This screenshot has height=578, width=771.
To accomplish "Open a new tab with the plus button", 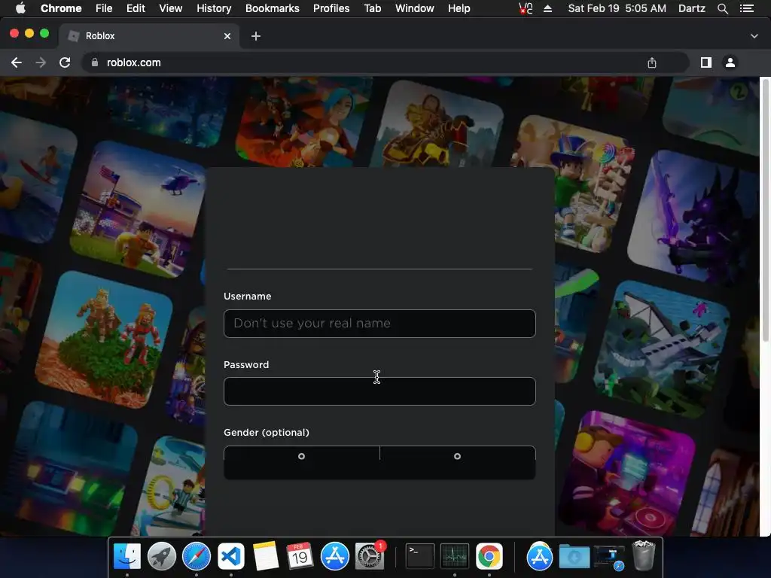I will point(256,36).
